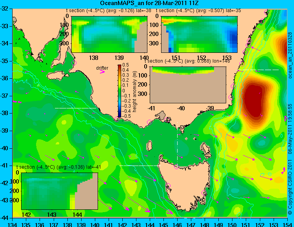Select the 't section ... lat=-35' inset title
Screen dimensions: 294x227
(x=198, y=11)
